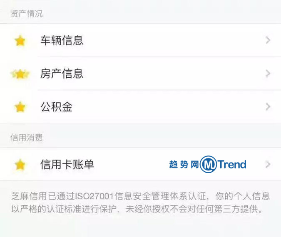The width and height of the screenshot is (281, 237).
Task: Open the 公积金 entry
Action: click(141, 107)
